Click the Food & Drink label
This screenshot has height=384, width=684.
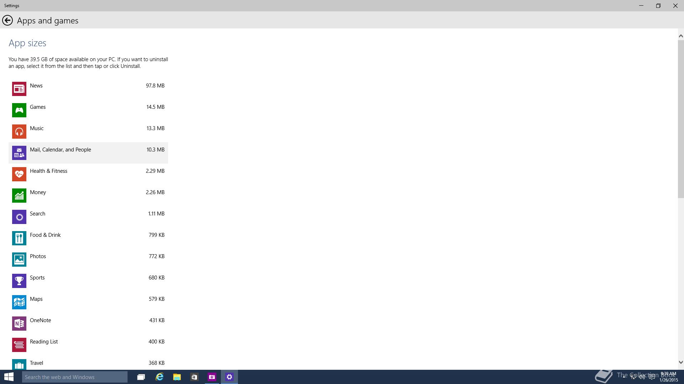pyautogui.click(x=45, y=235)
